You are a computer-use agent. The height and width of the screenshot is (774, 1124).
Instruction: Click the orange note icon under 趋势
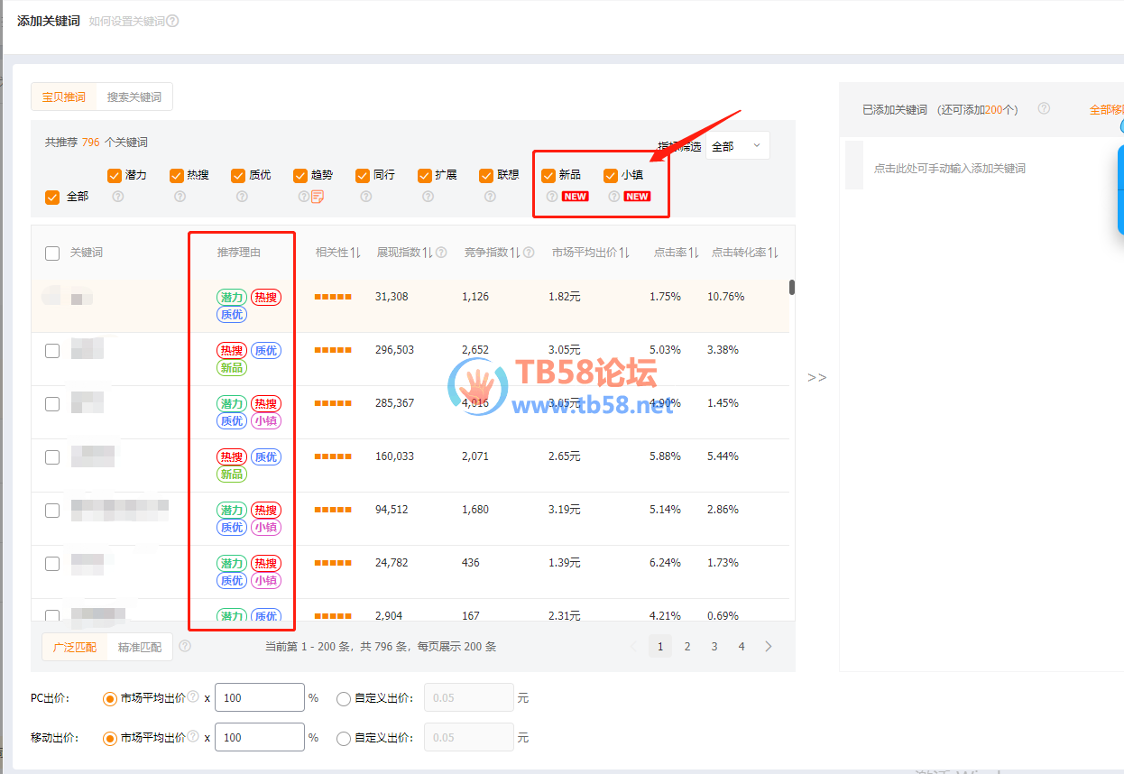click(318, 197)
